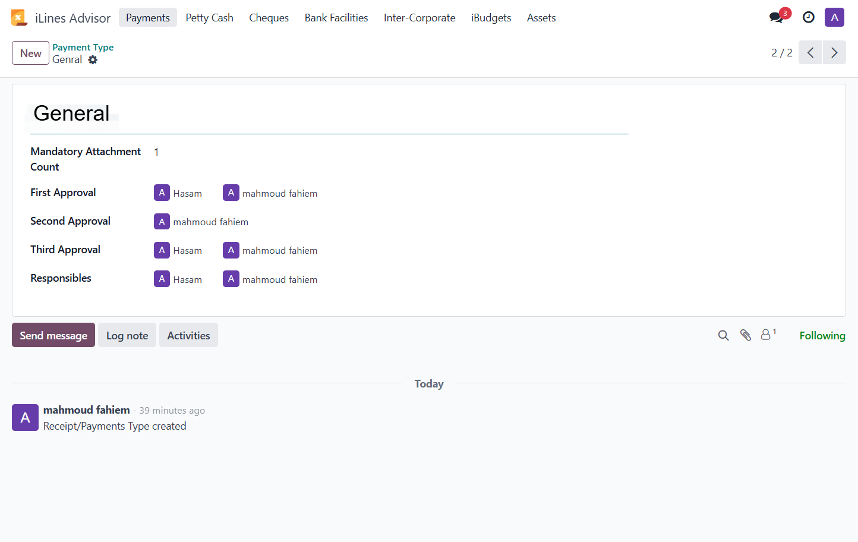
Task: Open the activities clock icon
Action: point(808,17)
